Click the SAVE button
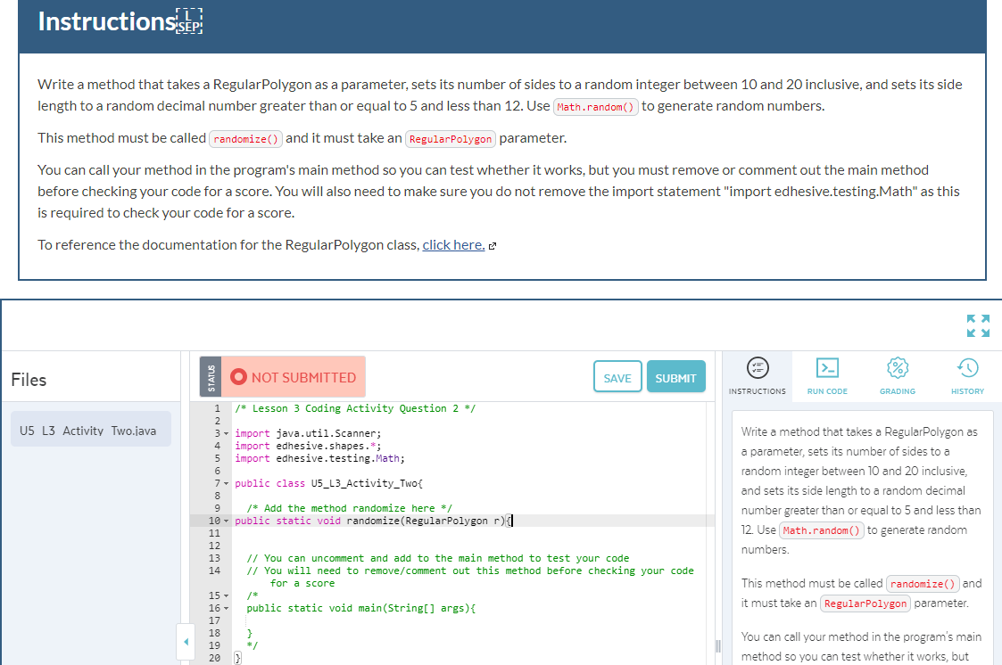The height and width of the screenshot is (665, 1002). click(x=617, y=376)
